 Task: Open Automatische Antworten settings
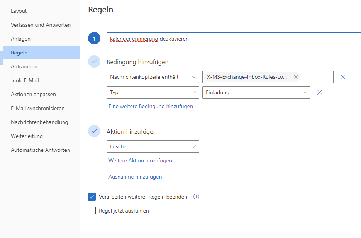pos(41,150)
